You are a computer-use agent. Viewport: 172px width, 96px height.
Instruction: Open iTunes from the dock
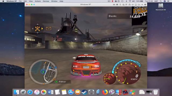coord(37,92)
